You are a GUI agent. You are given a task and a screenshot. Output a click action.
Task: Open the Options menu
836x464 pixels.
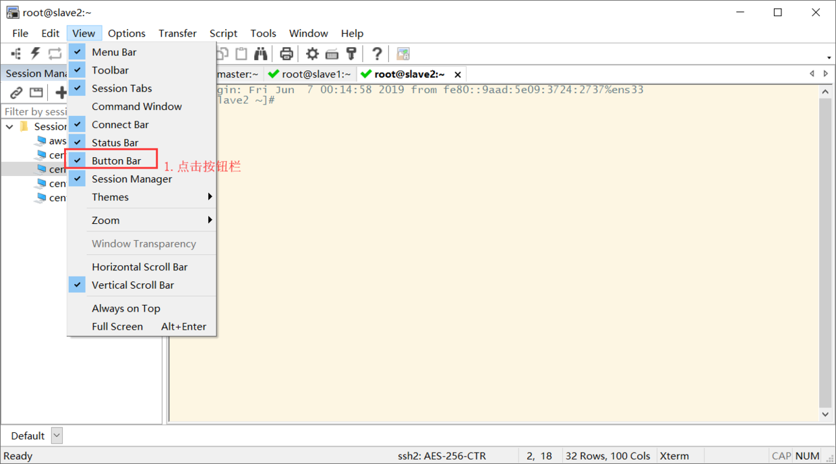tap(127, 33)
